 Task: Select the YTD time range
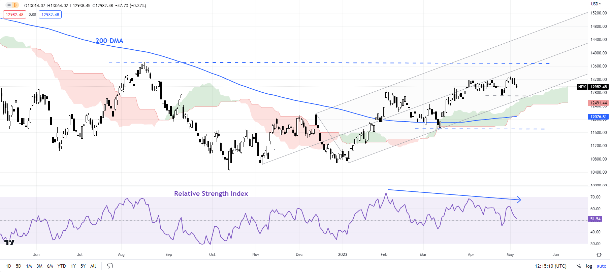(62, 266)
